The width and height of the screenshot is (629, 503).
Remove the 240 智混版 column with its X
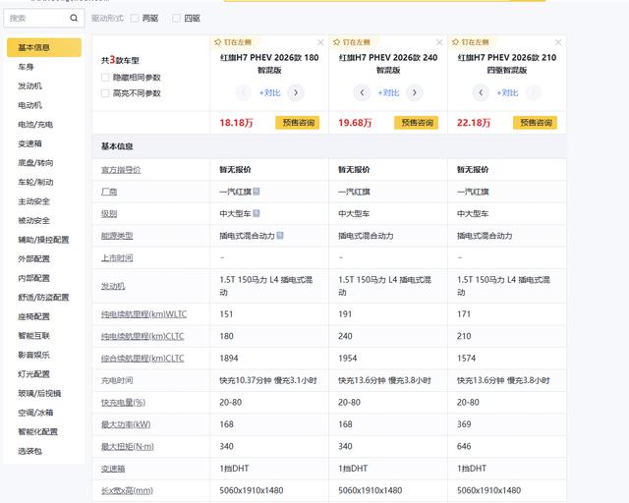click(x=439, y=42)
